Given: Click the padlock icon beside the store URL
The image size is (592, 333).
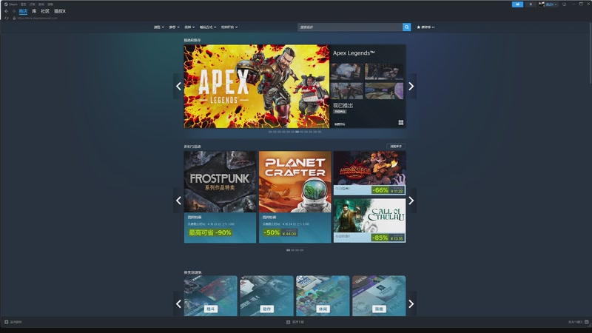Looking at the screenshot, I should pyautogui.click(x=14, y=18).
